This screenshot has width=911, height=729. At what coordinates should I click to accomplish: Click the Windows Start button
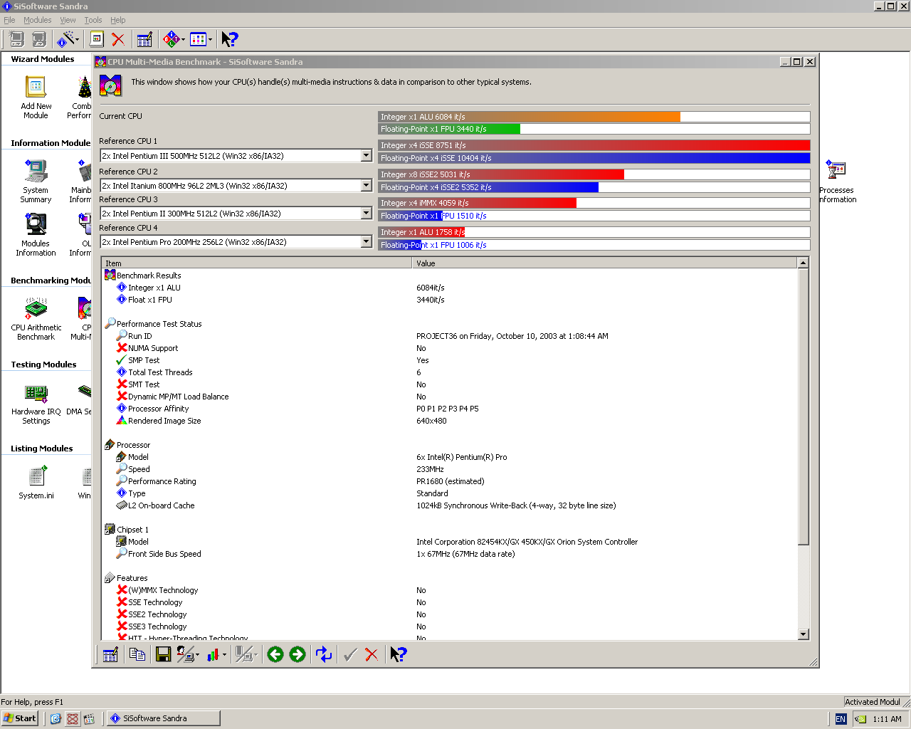point(19,718)
